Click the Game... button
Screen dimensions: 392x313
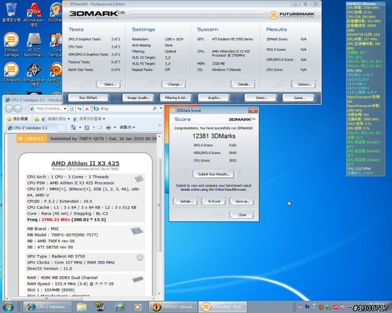tap(299, 98)
